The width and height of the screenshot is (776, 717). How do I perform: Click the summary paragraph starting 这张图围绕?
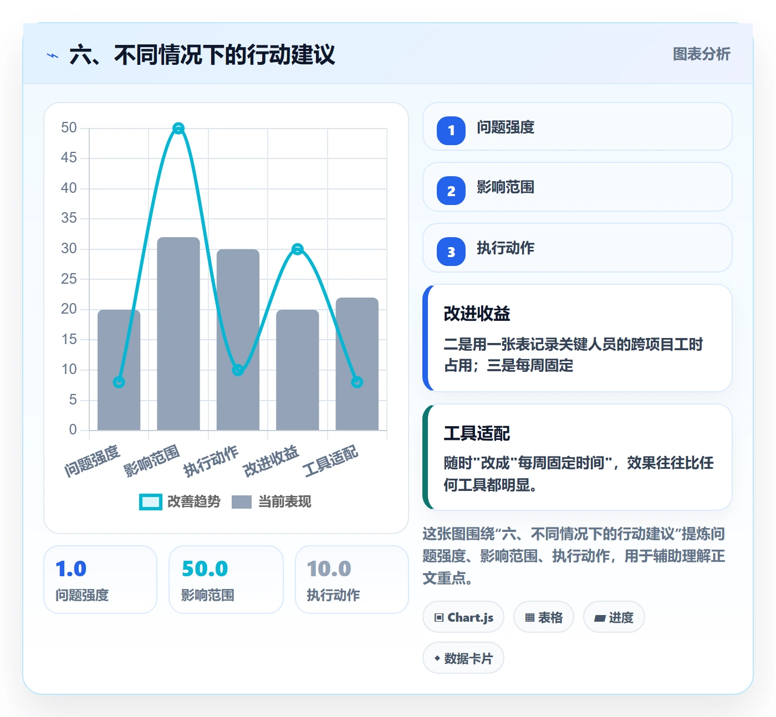(x=574, y=556)
